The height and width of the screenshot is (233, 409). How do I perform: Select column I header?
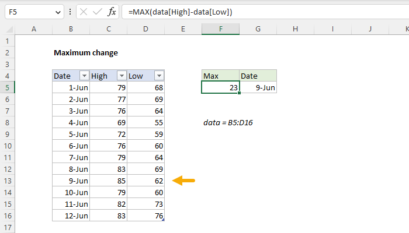coord(332,29)
